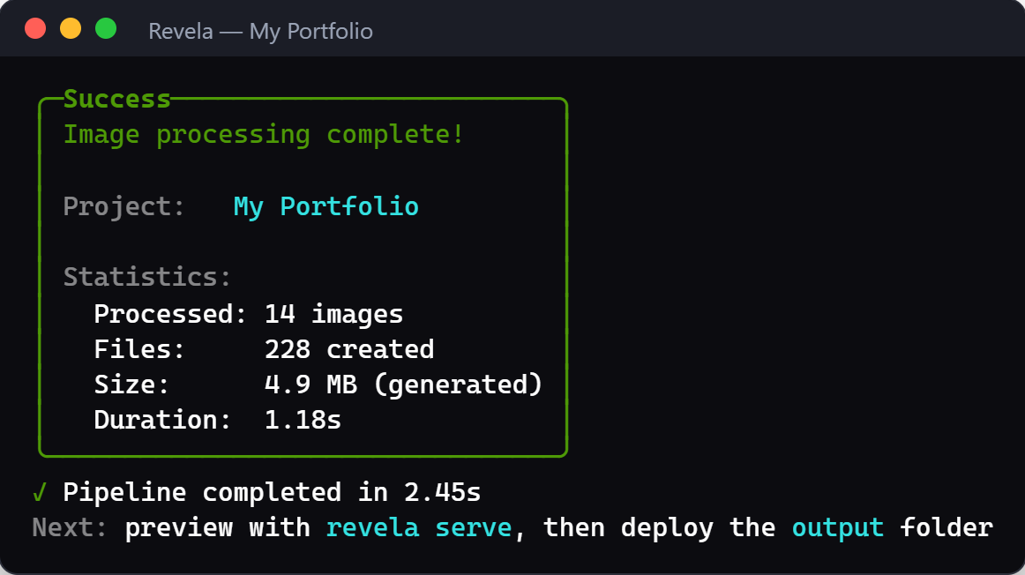
Task: Click the 'Statistics:' heading
Action: [147, 277]
